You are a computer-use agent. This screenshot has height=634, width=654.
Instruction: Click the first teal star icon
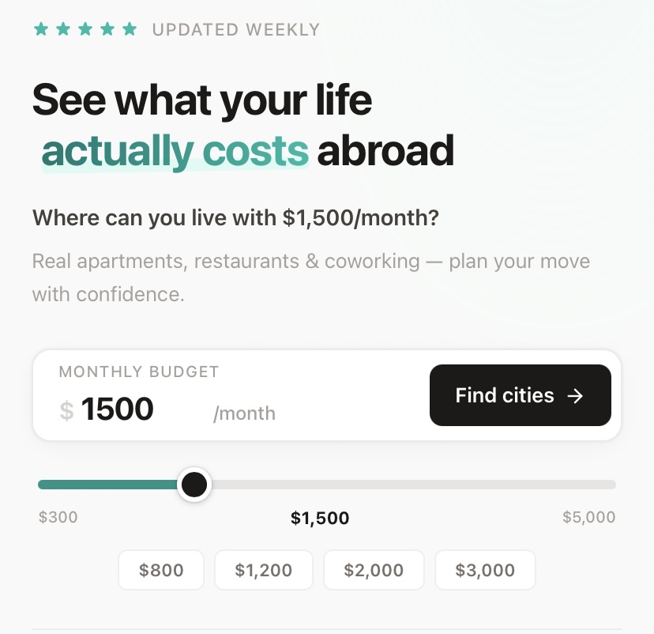pos(41,29)
